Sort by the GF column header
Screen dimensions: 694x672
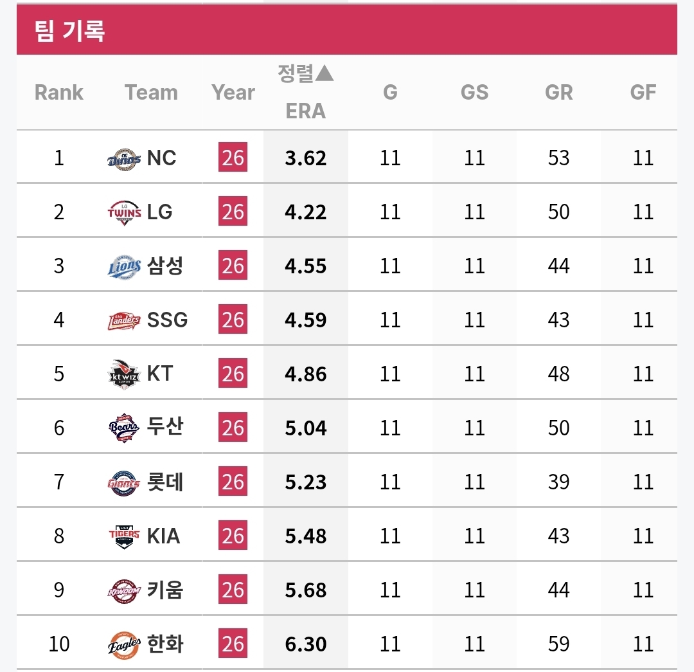click(x=643, y=93)
